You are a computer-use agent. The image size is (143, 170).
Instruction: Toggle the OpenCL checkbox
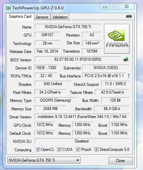click(38, 149)
